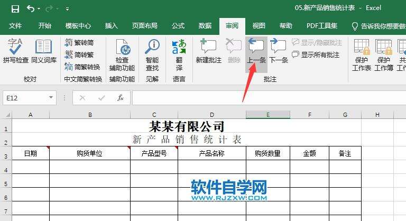Toggle Show All Comments (显示所有批注)

316,54
